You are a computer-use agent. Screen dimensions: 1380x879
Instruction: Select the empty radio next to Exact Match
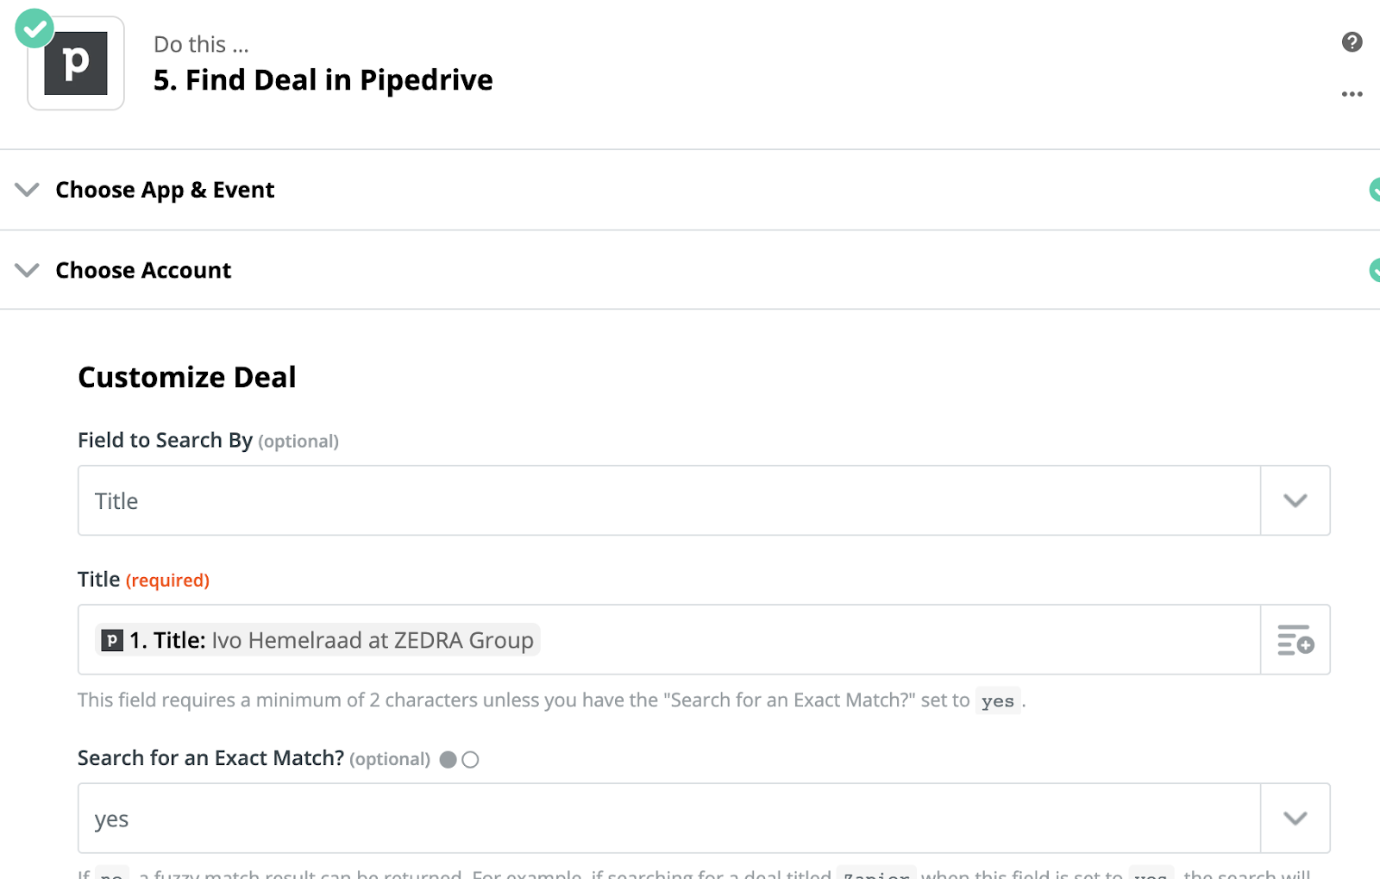click(x=470, y=759)
